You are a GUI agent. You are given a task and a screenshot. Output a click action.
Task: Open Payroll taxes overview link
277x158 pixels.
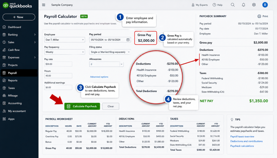point(242,136)
